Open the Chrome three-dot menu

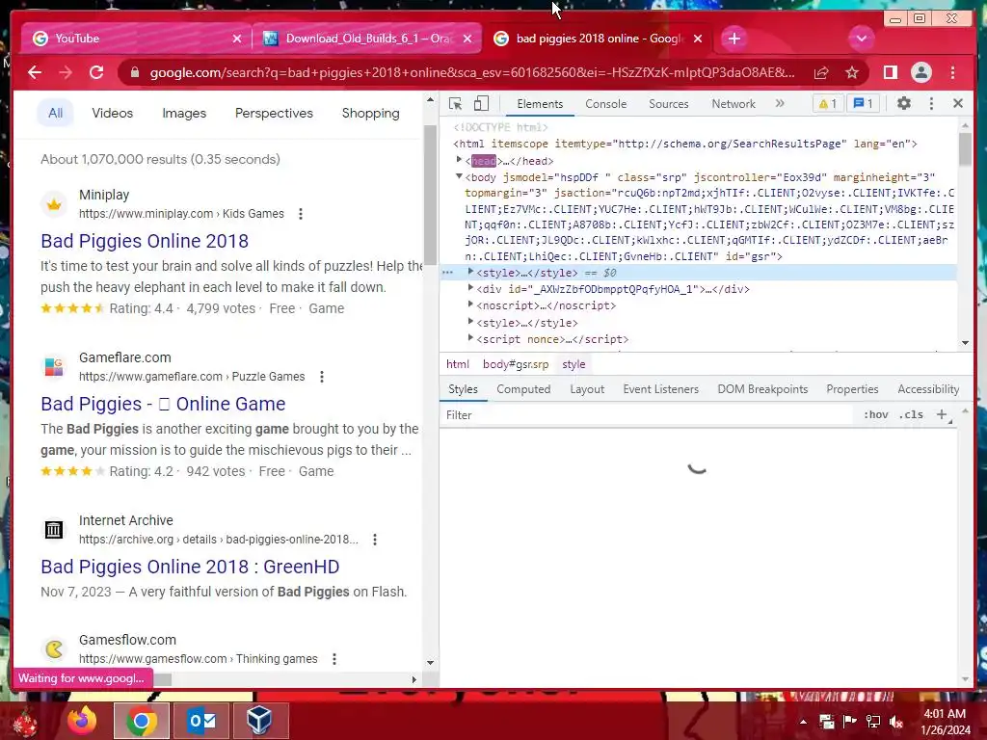[x=953, y=73]
